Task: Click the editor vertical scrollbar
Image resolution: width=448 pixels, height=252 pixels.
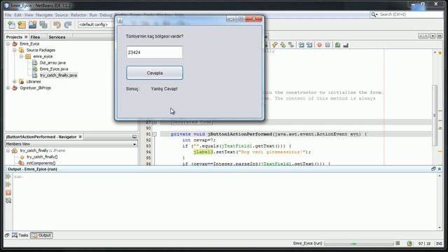Action: click(x=435, y=115)
